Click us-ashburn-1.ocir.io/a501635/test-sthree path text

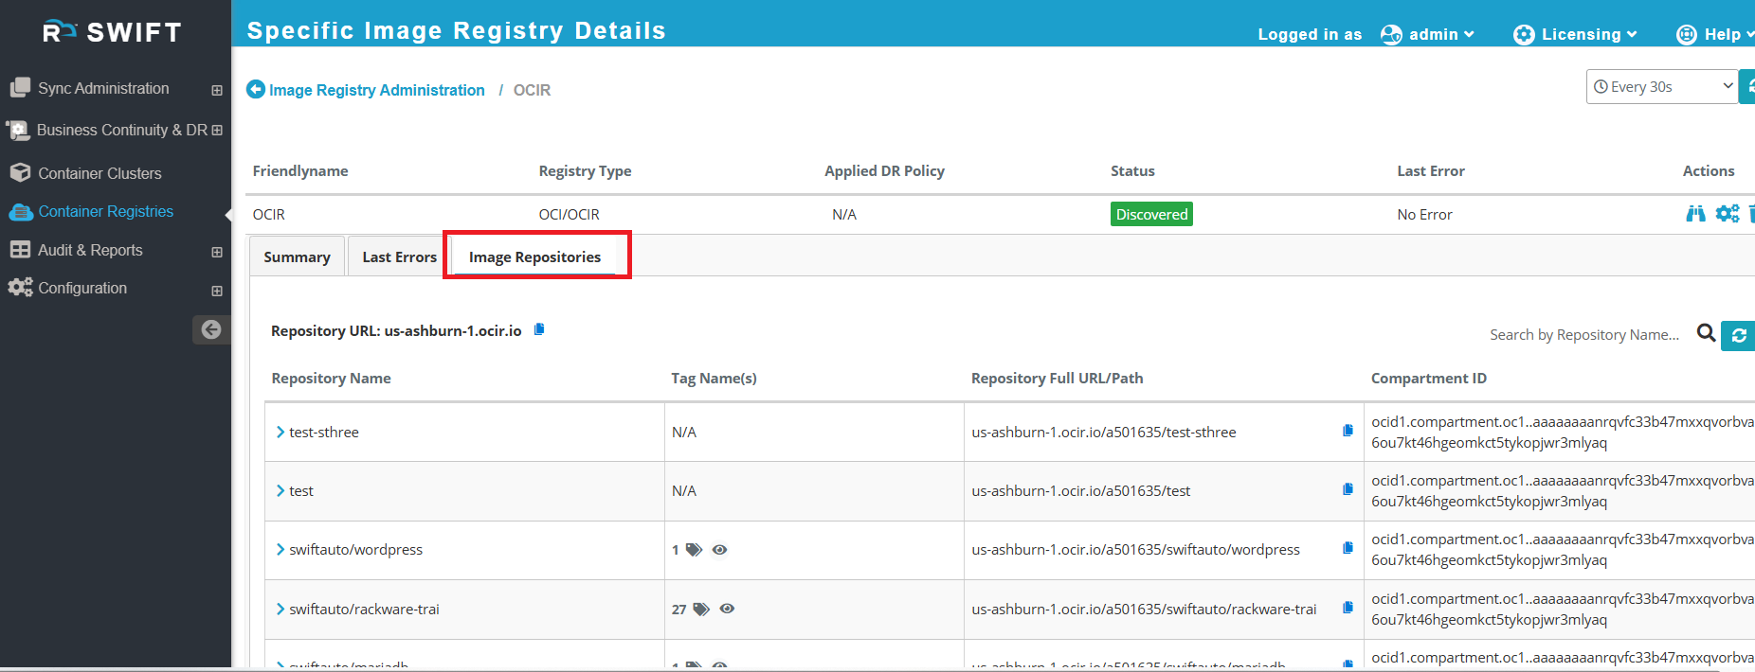[x=1103, y=432]
